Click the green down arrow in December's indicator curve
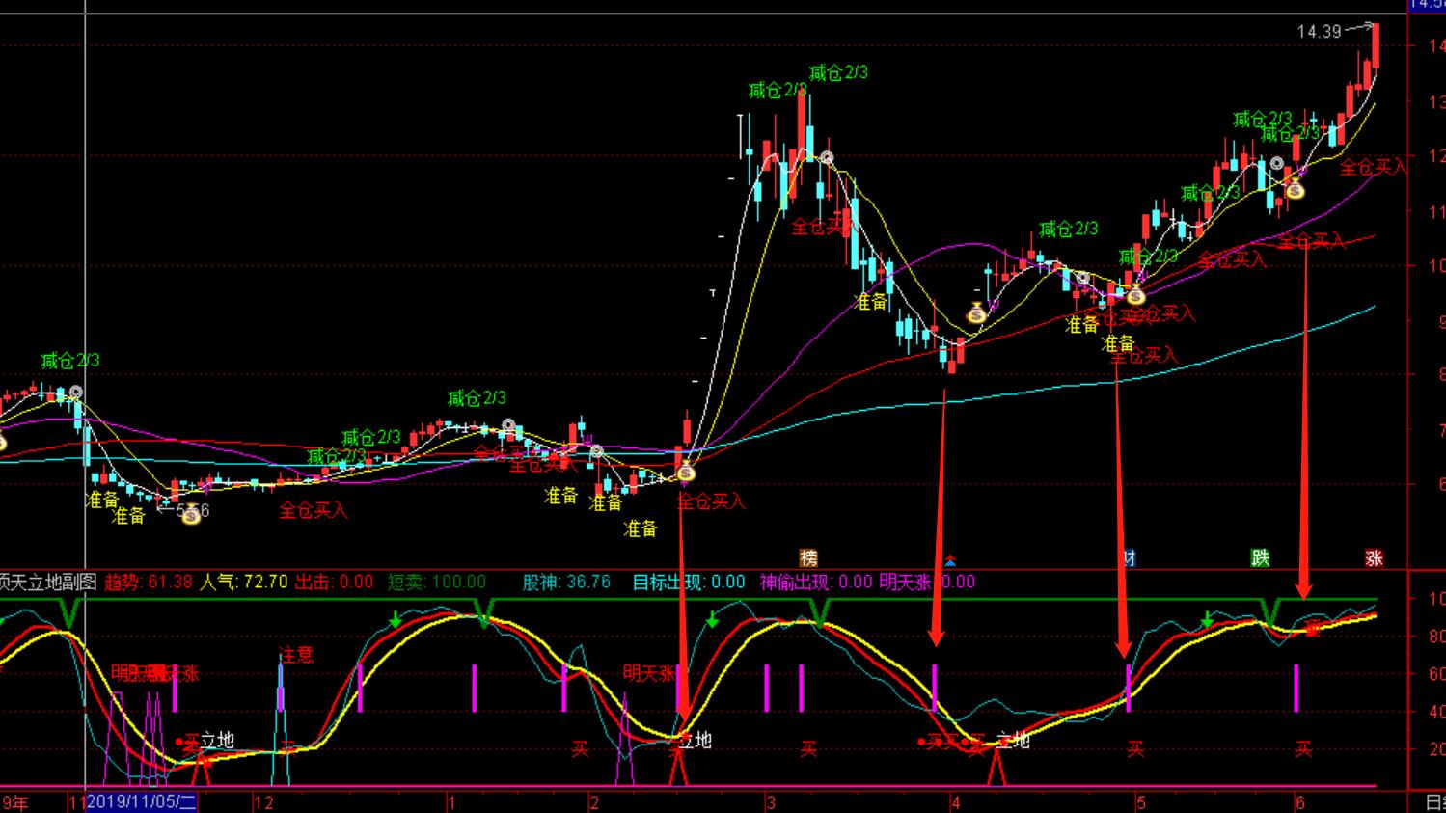Viewport: 1446px width, 813px height. pyautogui.click(x=396, y=618)
